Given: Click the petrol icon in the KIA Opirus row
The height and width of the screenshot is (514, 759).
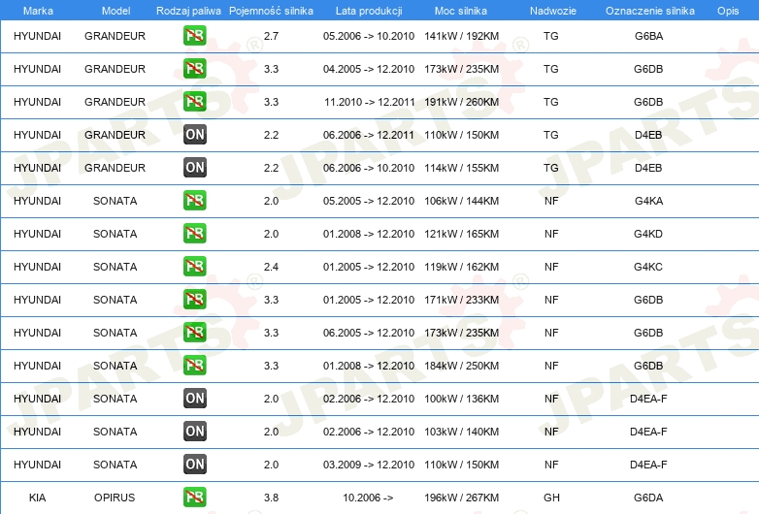Looking at the screenshot, I should pos(194,497).
